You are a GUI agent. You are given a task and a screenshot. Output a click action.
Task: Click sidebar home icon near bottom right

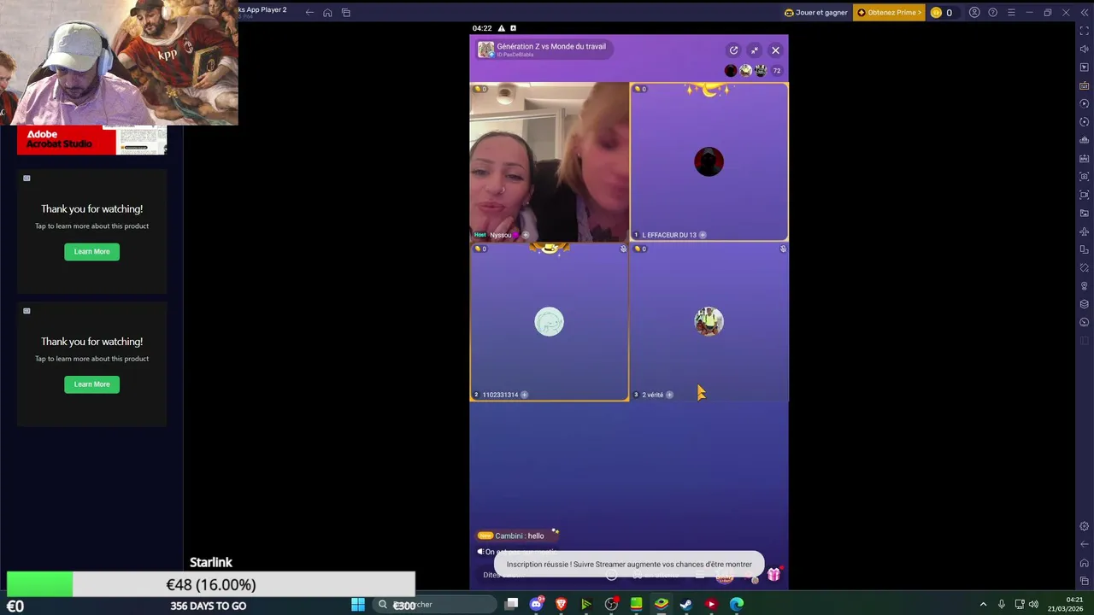[x=1084, y=563]
